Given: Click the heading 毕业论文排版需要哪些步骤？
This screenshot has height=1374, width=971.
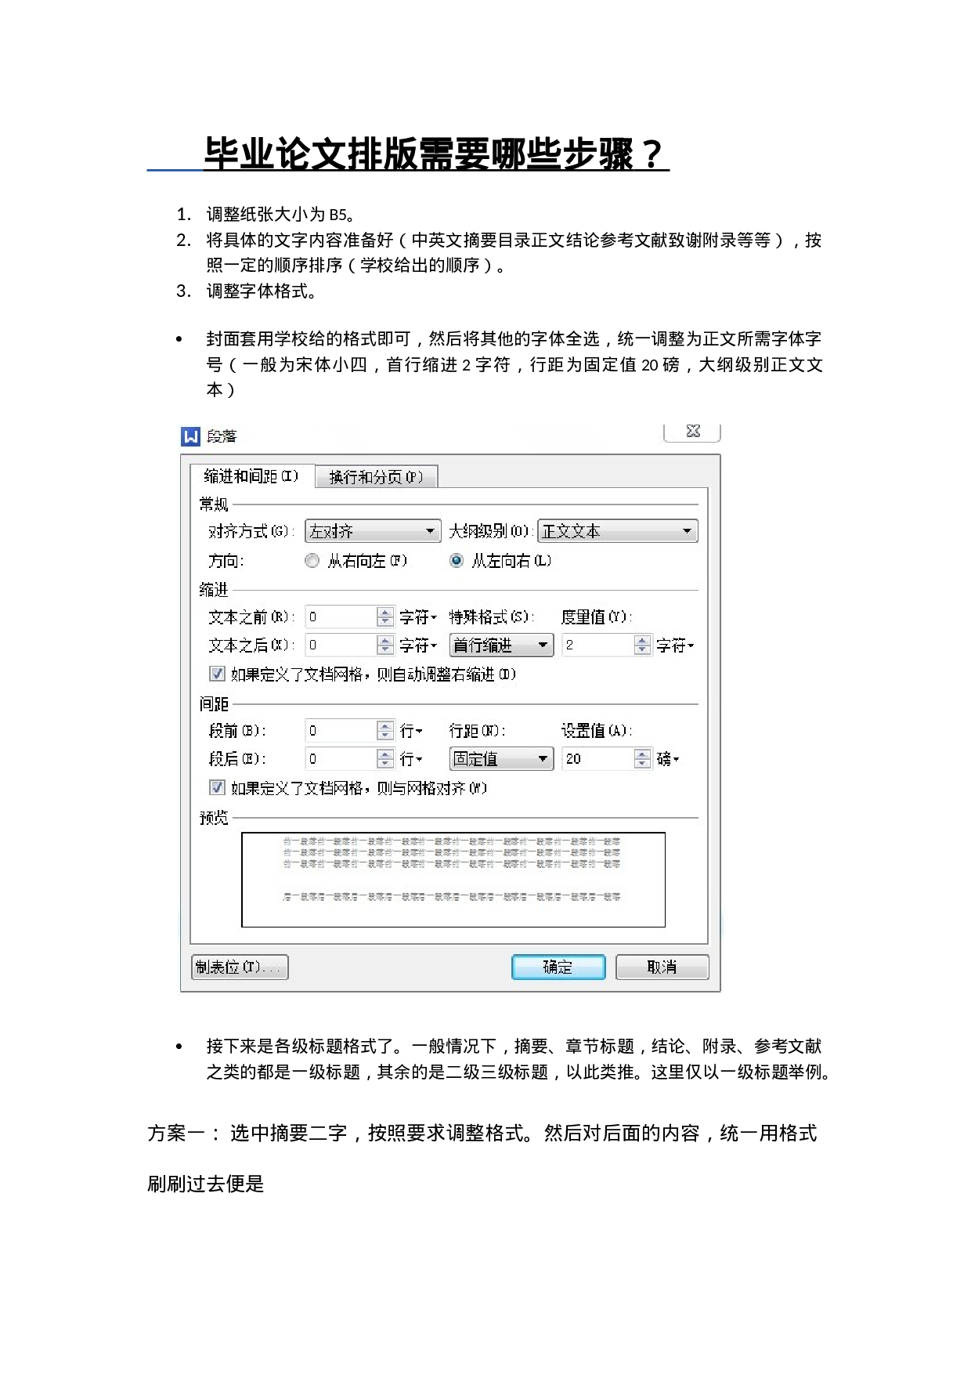Looking at the screenshot, I should (x=435, y=154).
